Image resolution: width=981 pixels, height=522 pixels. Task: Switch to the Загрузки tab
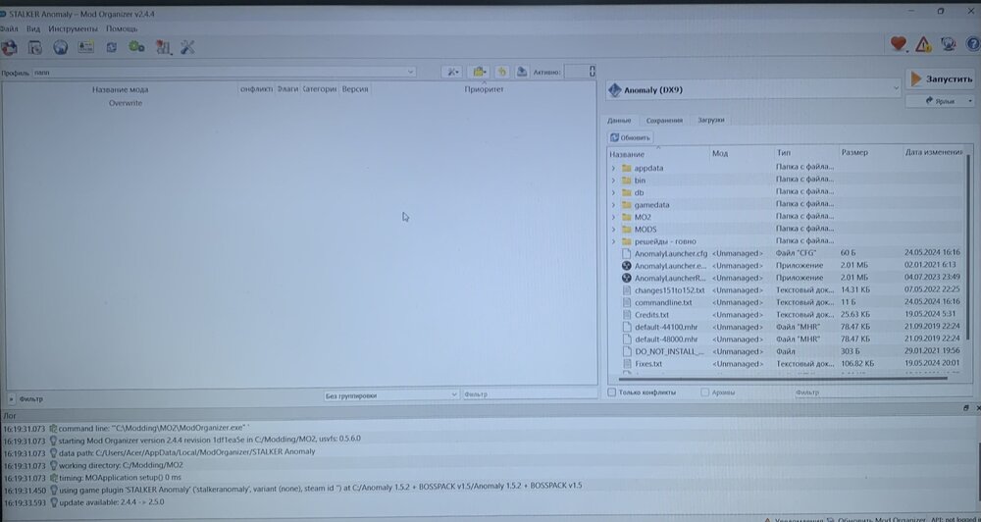(x=710, y=120)
